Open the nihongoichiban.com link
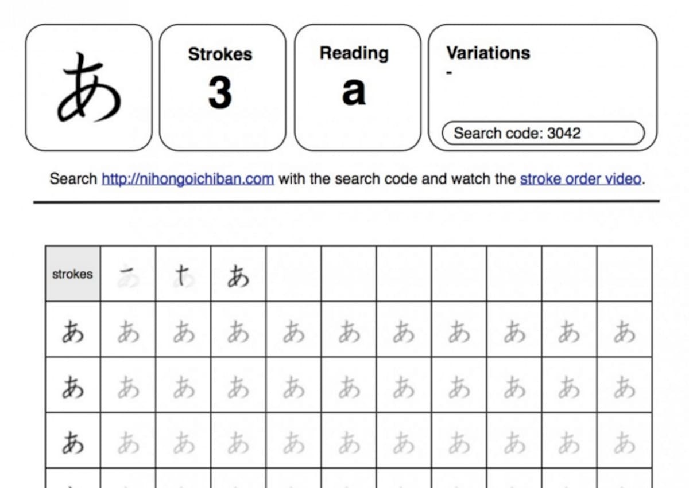The width and height of the screenshot is (689, 488). [188, 179]
